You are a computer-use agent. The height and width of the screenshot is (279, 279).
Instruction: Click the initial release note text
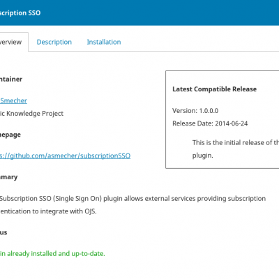click(236, 149)
